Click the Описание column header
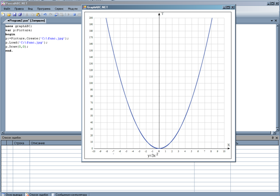The width and height of the screenshot is (280, 196). 38,143
